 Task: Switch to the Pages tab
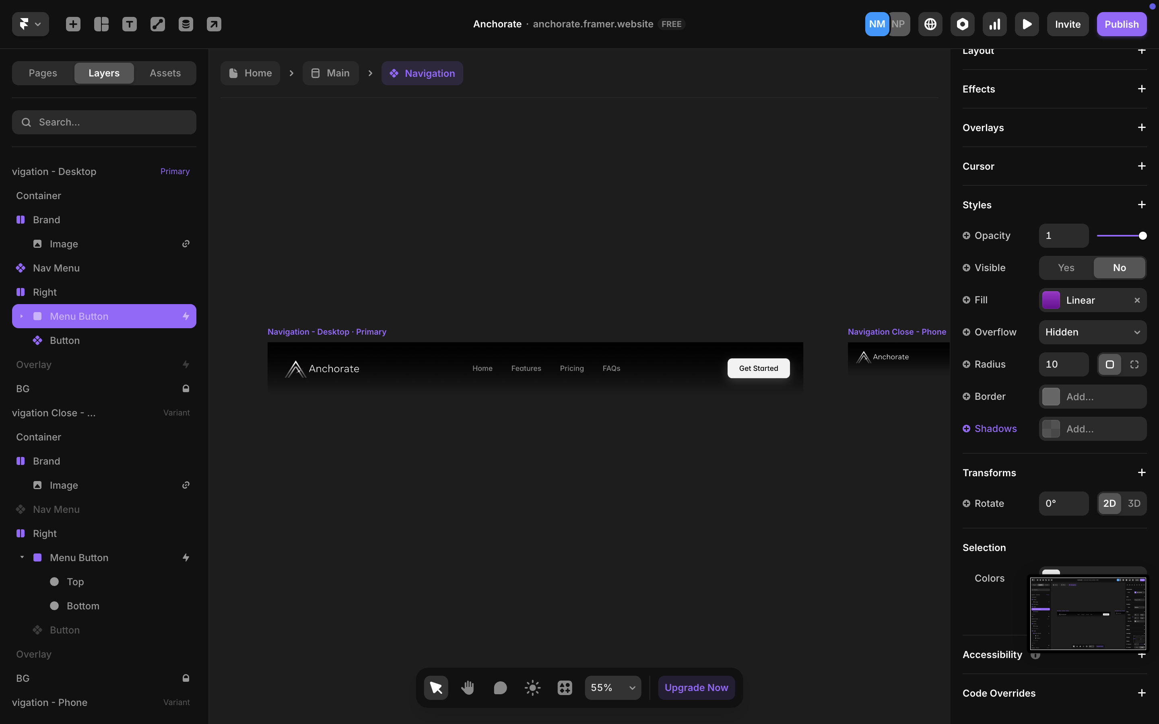point(43,73)
